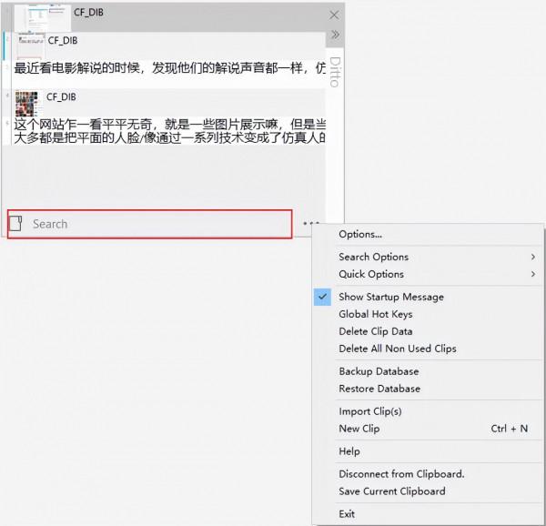Choose Restore Database
This screenshot has height=526, width=546.
point(428,389)
